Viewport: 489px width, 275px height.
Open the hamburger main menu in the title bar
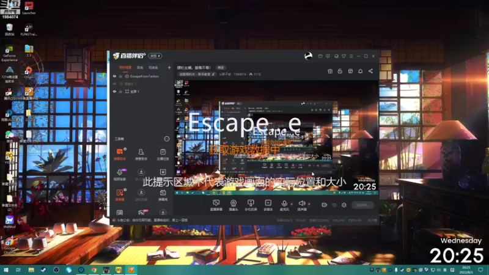(x=351, y=56)
